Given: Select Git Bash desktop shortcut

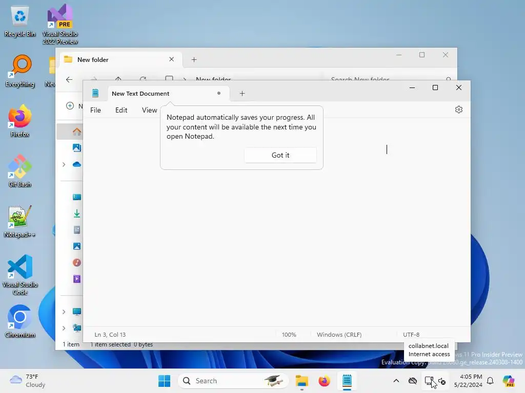Looking at the screenshot, I should 20,171.
